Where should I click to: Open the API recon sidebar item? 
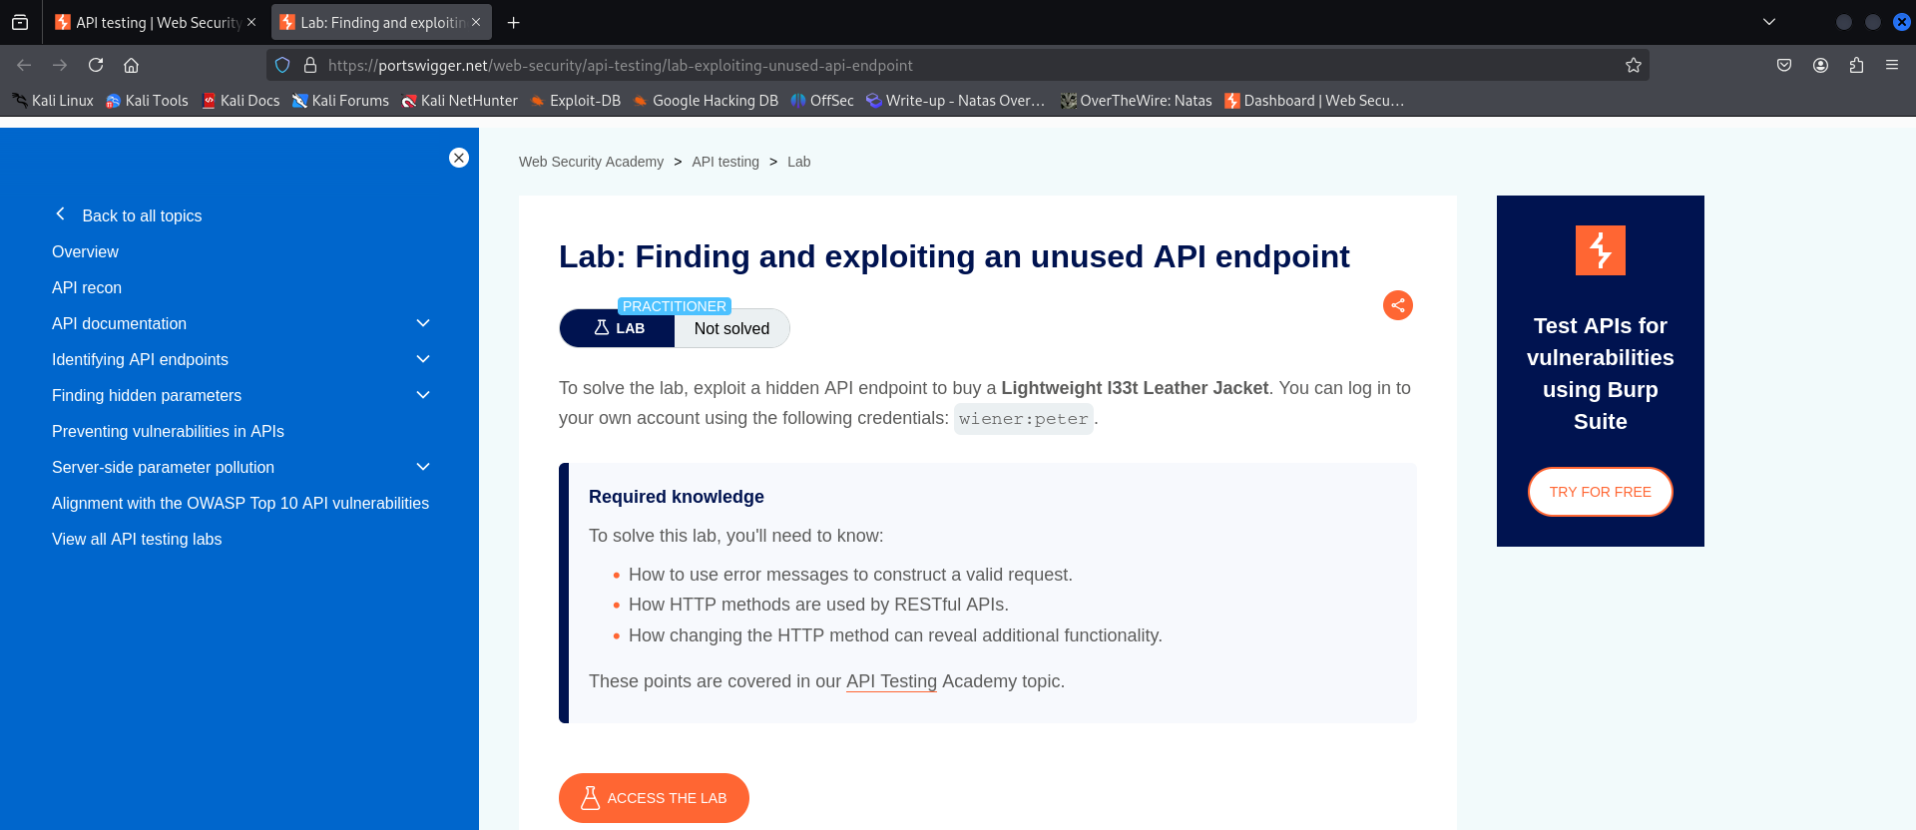(x=87, y=287)
